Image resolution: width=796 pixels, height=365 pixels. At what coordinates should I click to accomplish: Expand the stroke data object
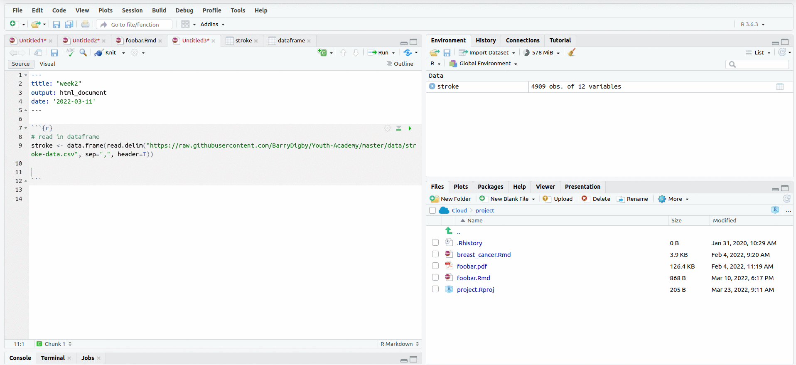(x=432, y=86)
